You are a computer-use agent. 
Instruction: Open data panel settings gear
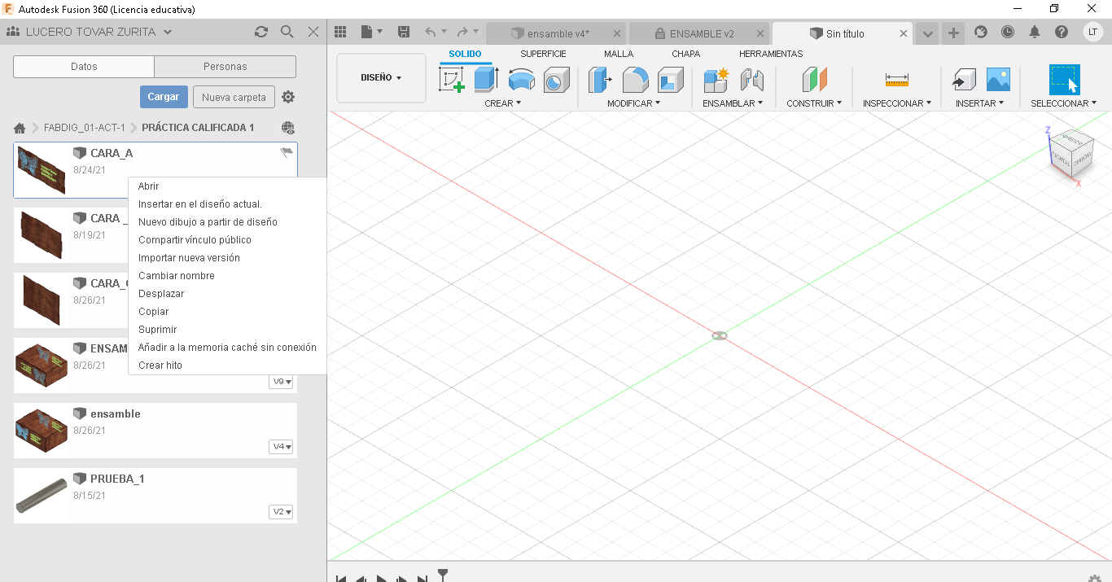click(288, 97)
